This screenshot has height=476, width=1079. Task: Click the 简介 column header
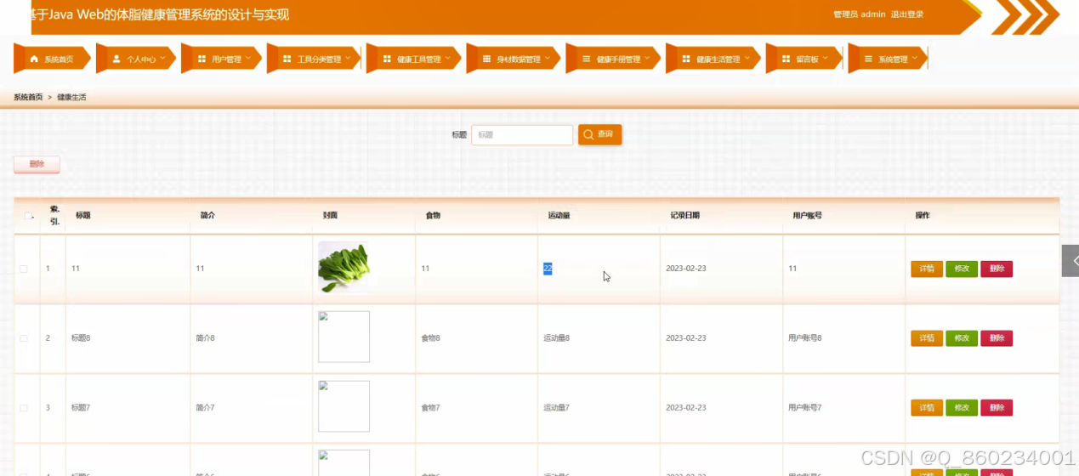[x=207, y=216]
